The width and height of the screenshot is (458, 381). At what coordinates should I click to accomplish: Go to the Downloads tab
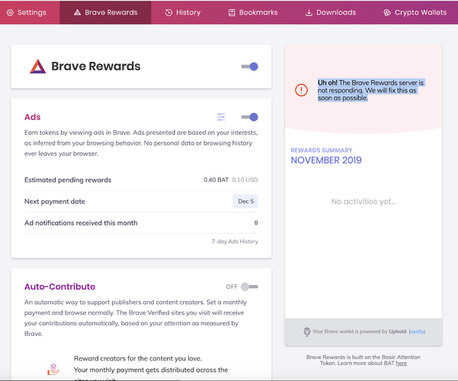click(331, 12)
